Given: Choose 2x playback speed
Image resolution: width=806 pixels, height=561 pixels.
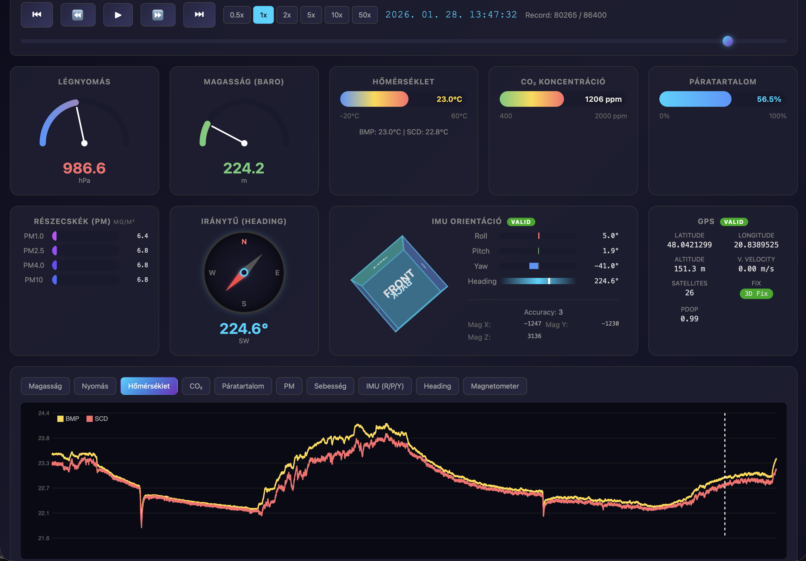Looking at the screenshot, I should coord(287,15).
